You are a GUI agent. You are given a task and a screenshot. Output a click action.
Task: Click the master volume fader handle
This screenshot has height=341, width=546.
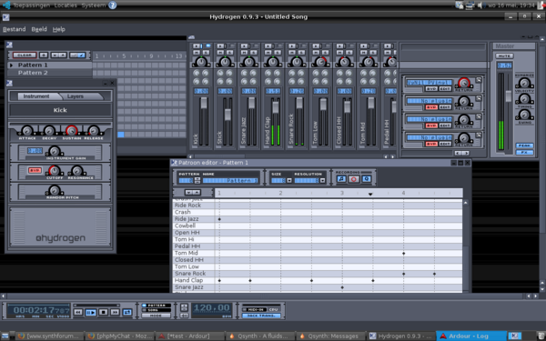click(509, 96)
